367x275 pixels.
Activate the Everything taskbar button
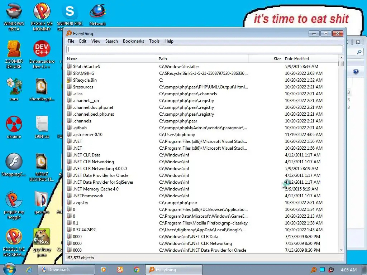tap(174, 270)
